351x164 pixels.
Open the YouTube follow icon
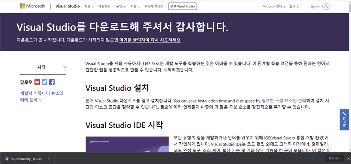37,82
